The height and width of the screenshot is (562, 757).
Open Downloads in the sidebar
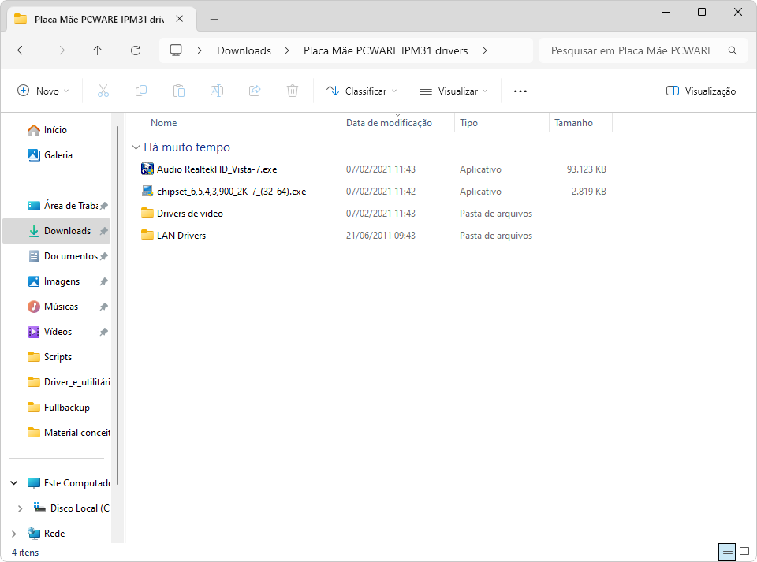click(57, 231)
